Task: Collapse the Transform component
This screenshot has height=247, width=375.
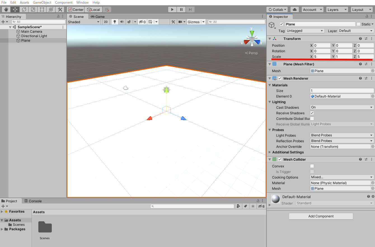Action: coord(269,39)
